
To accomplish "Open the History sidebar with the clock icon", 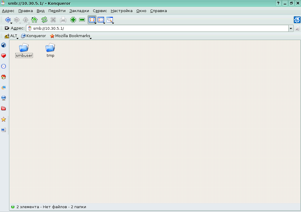I will [3, 66].
